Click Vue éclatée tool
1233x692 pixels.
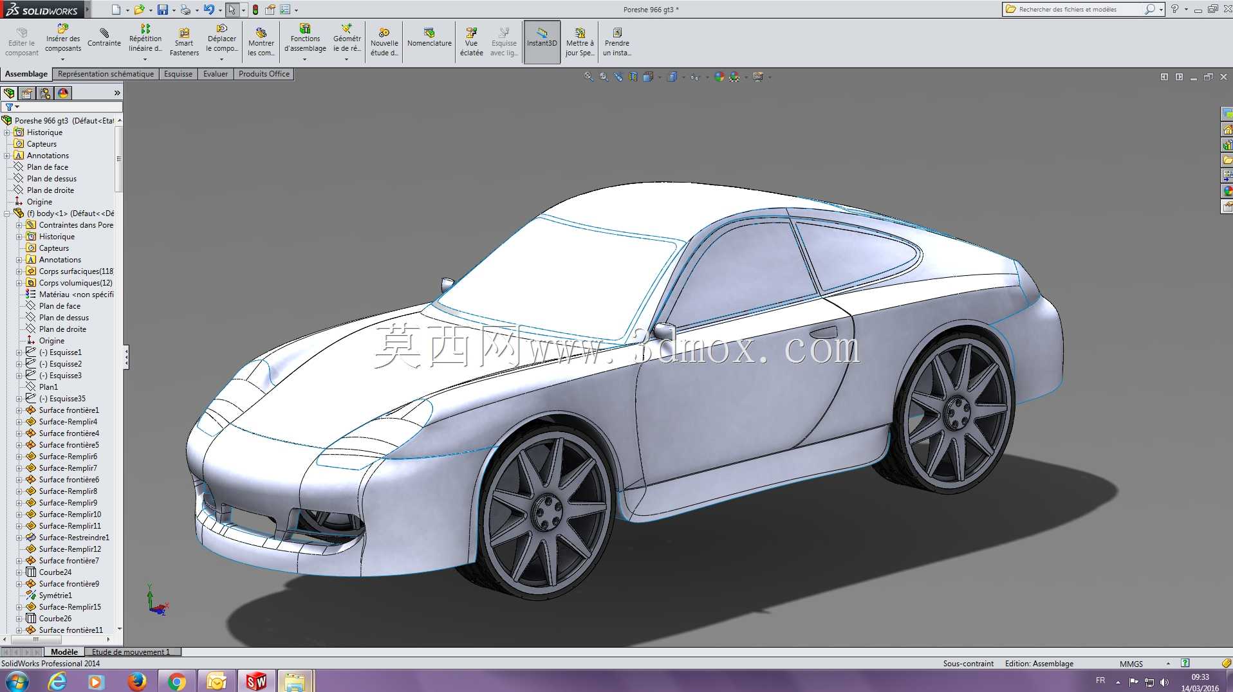point(471,42)
